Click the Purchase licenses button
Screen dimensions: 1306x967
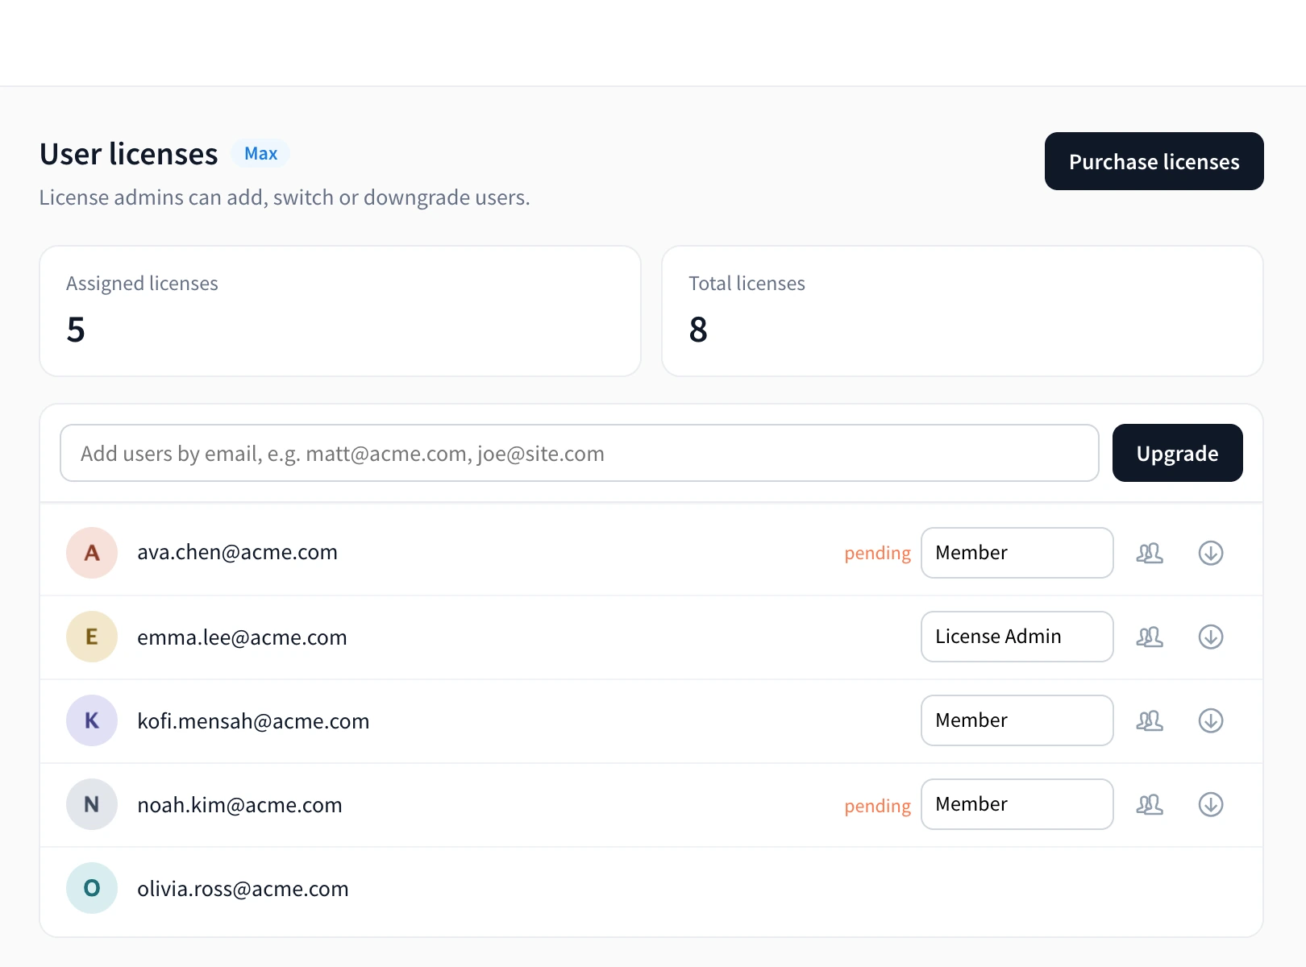click(x=1154, y=161)
